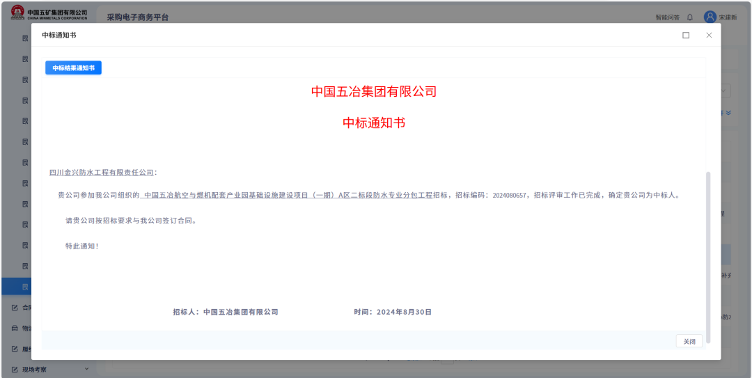
Task: Click the underlined project name 中国五冶航空与燃机配套产业园
Action: pos(288,196)
